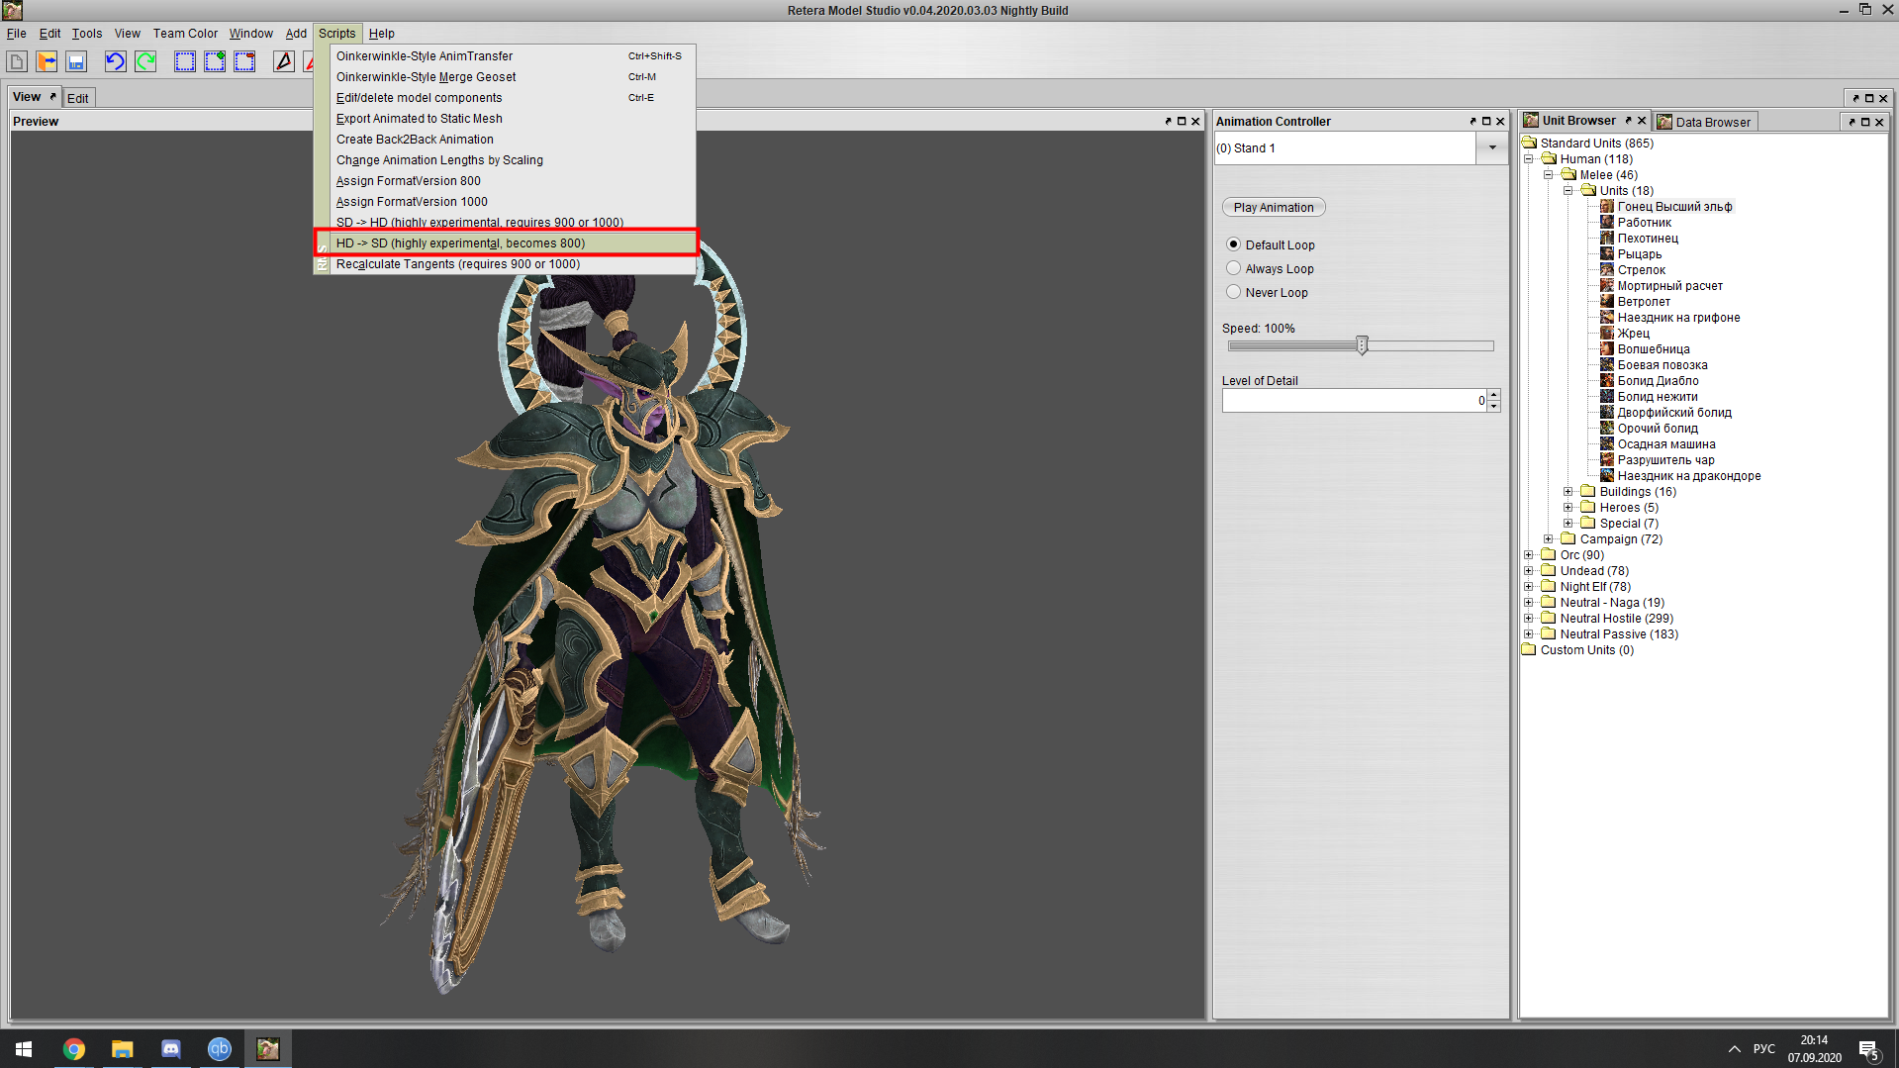
Task: Collapse the Units (18) tree node
Action: click(x=1568, y=191)
